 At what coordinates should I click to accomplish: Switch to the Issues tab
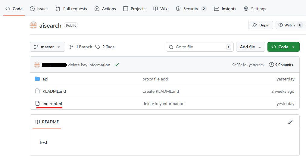[39, 9]
